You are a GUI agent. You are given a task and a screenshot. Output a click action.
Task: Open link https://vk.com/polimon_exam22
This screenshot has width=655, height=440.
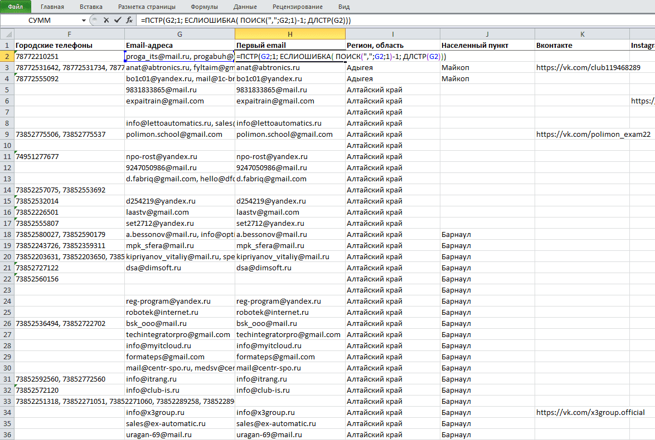tap(593, 134)
